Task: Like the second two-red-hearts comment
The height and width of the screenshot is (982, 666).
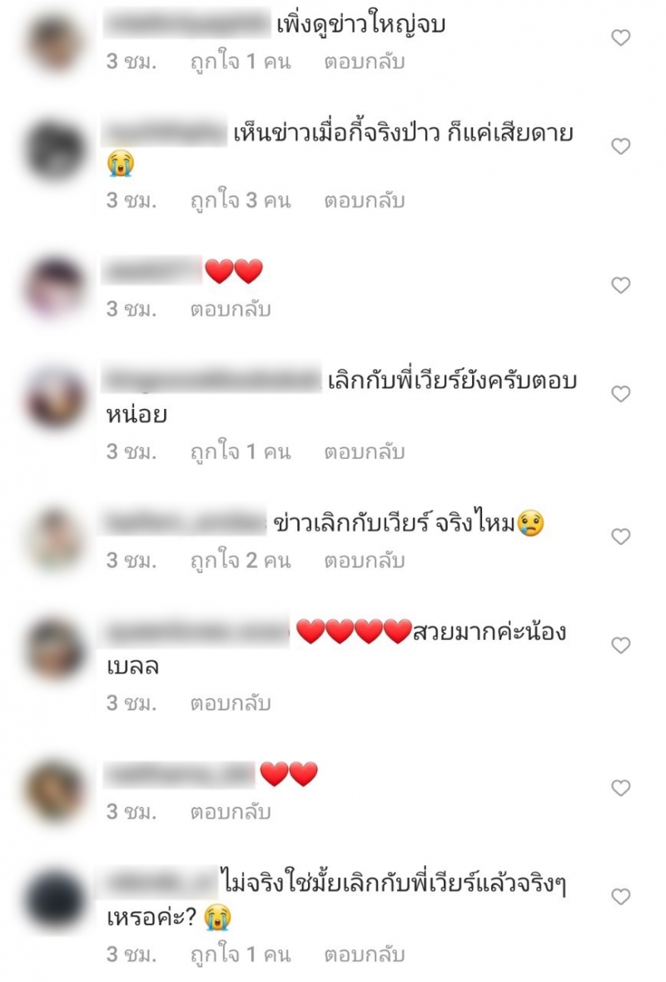Action: coord(620,788)
